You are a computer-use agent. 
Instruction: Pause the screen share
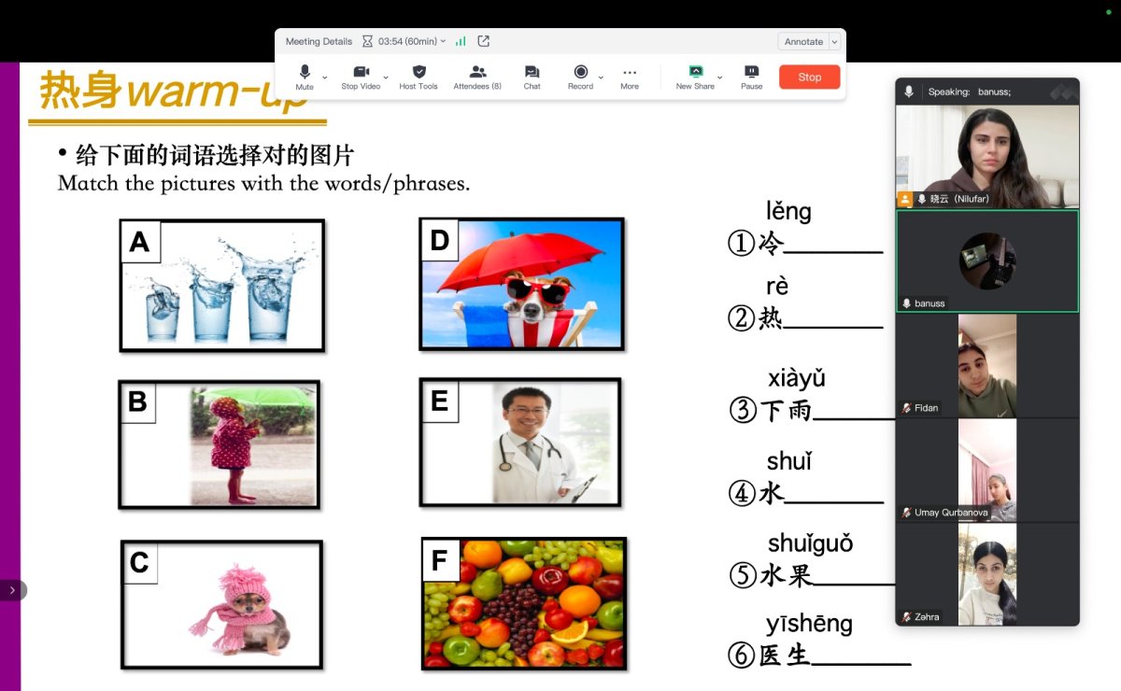[x=751, y=77]
